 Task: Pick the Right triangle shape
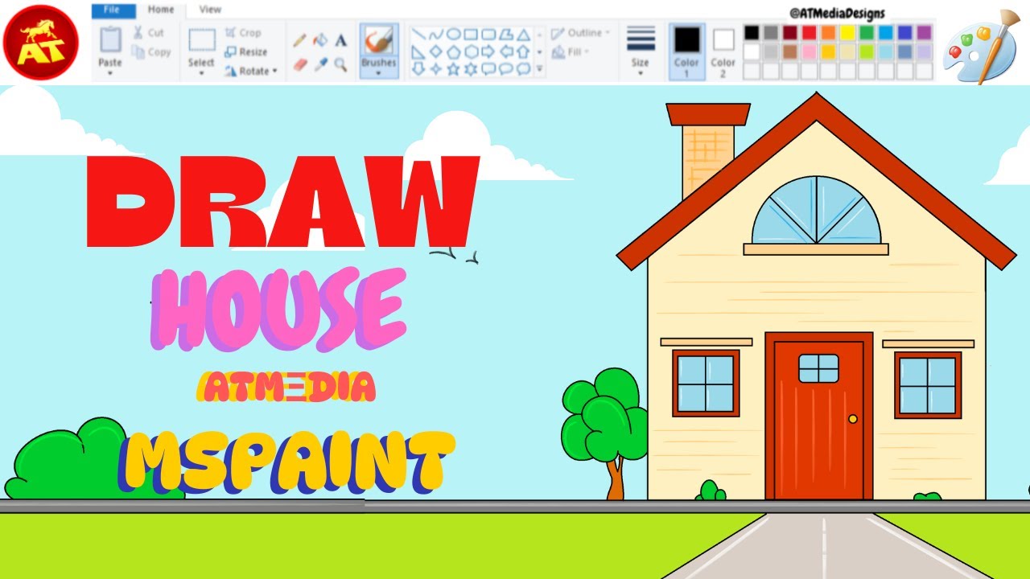[x=418, y=52]
